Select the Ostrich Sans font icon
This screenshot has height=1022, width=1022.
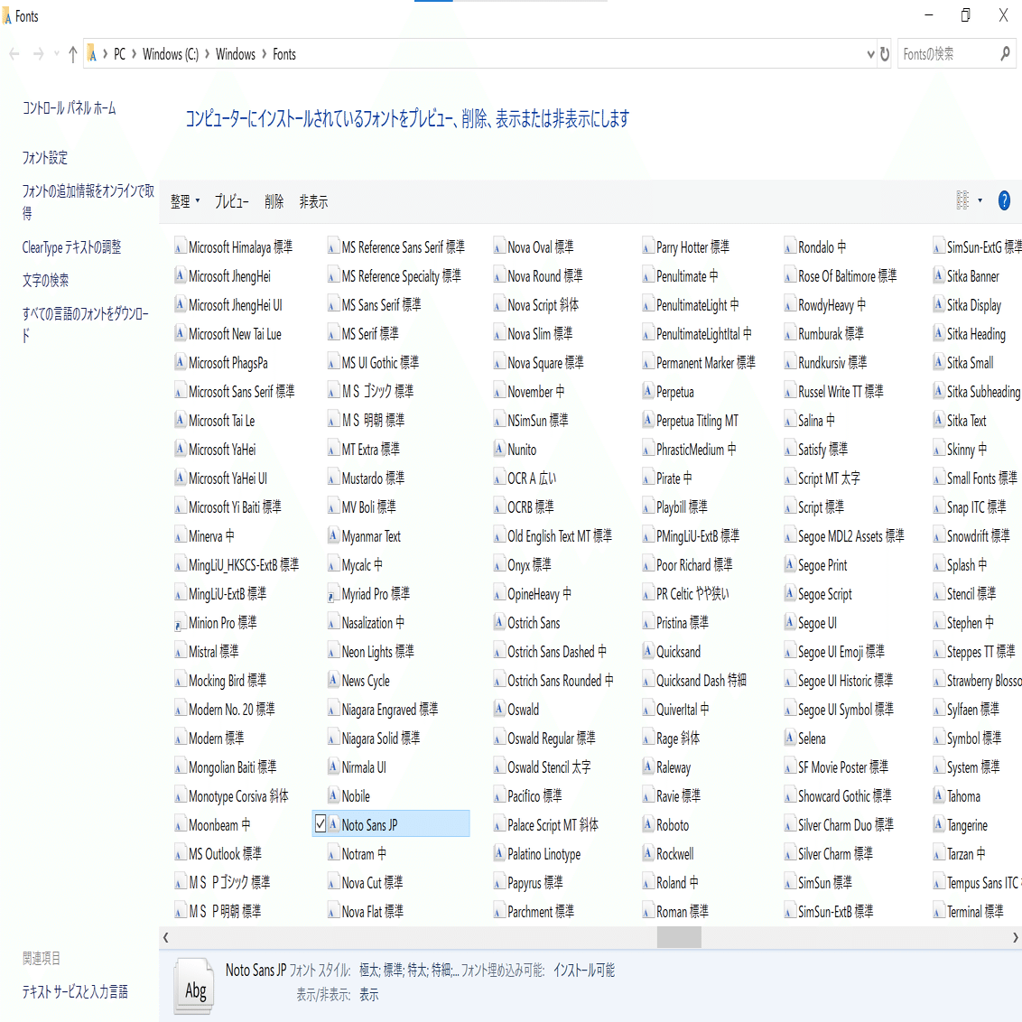(499, 622)
